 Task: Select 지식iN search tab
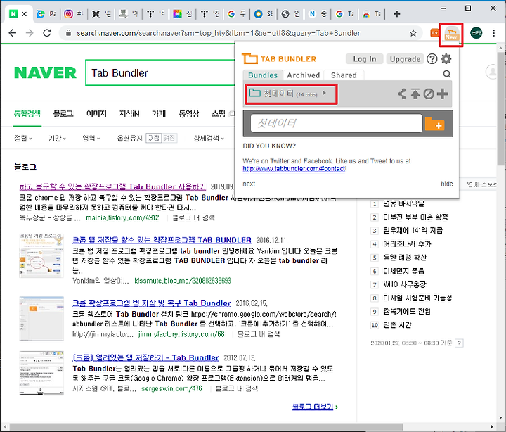[x=129, y=114]
